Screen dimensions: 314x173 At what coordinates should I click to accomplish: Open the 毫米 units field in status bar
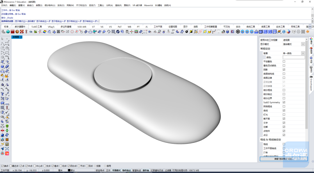tap(60, 170)
